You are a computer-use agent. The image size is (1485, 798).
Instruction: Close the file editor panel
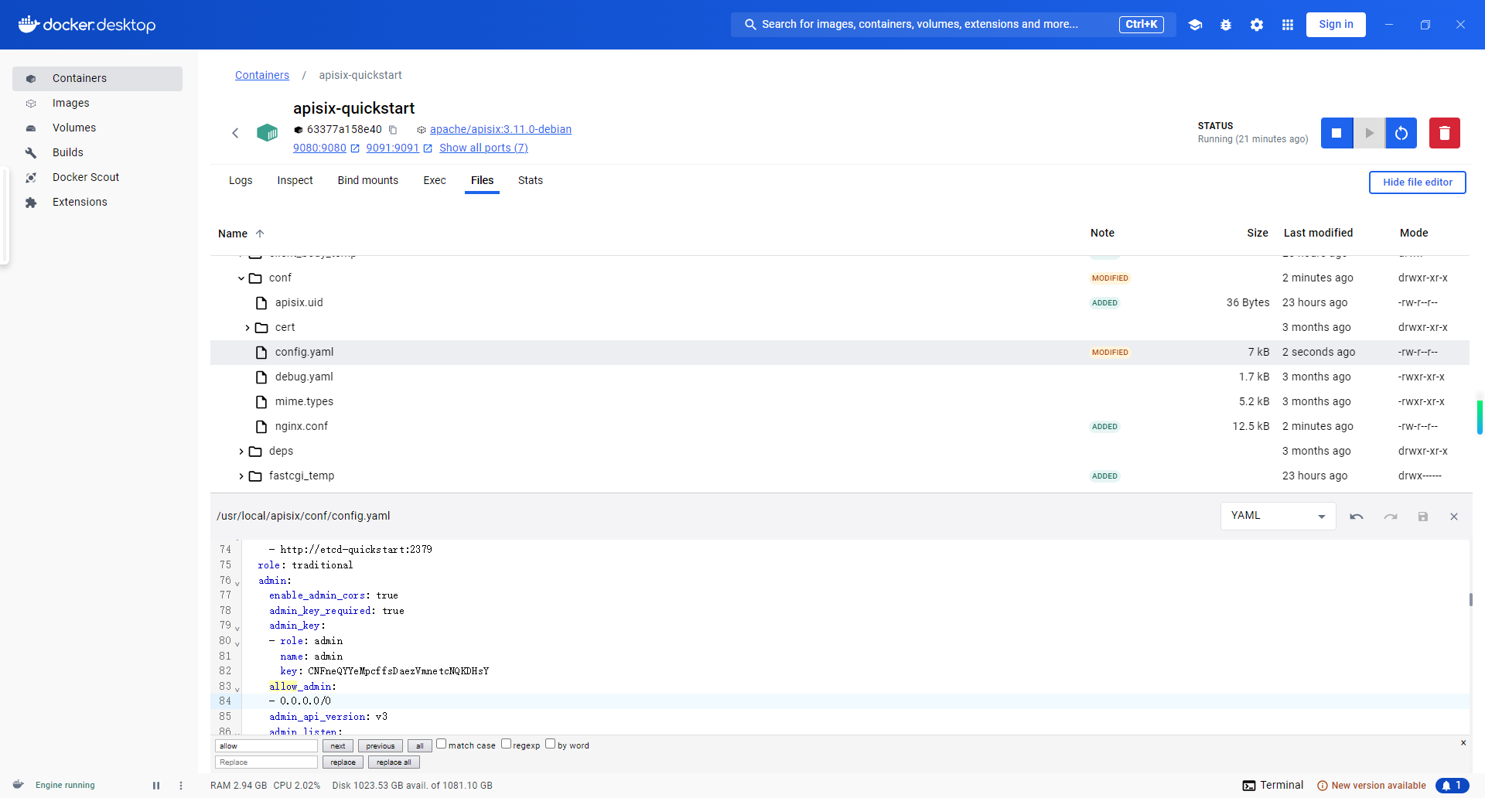coord(1454,517)
